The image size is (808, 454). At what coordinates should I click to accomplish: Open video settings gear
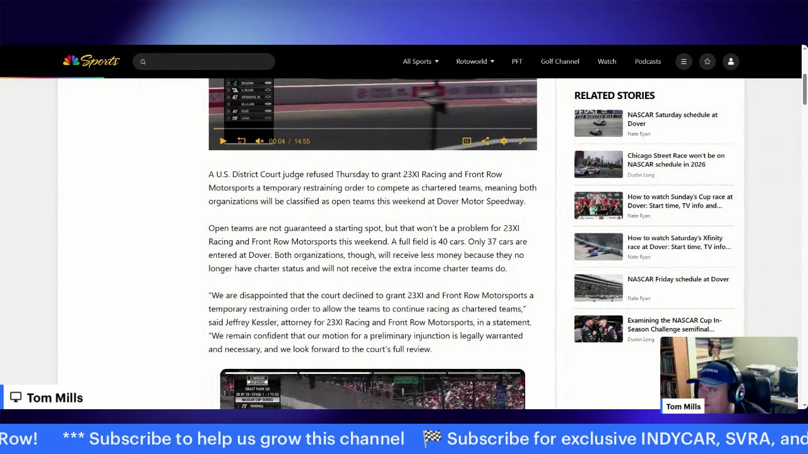click(x=504, y=141)
